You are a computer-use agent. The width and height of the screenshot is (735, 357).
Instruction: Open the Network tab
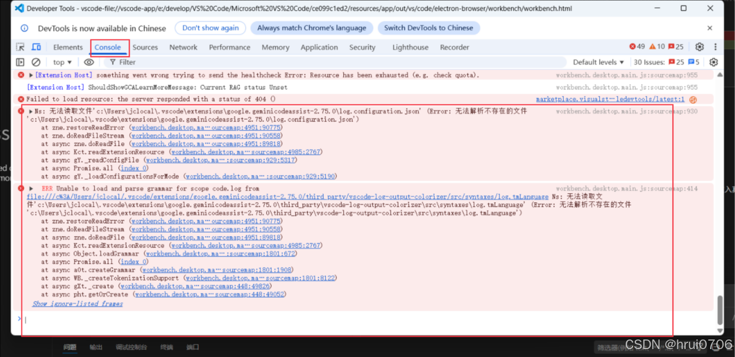[183, 47]
